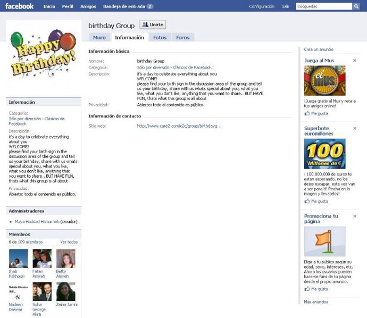Open Sólo por diversión link in left sidebar
367x318 pixels.
[25, 119]
